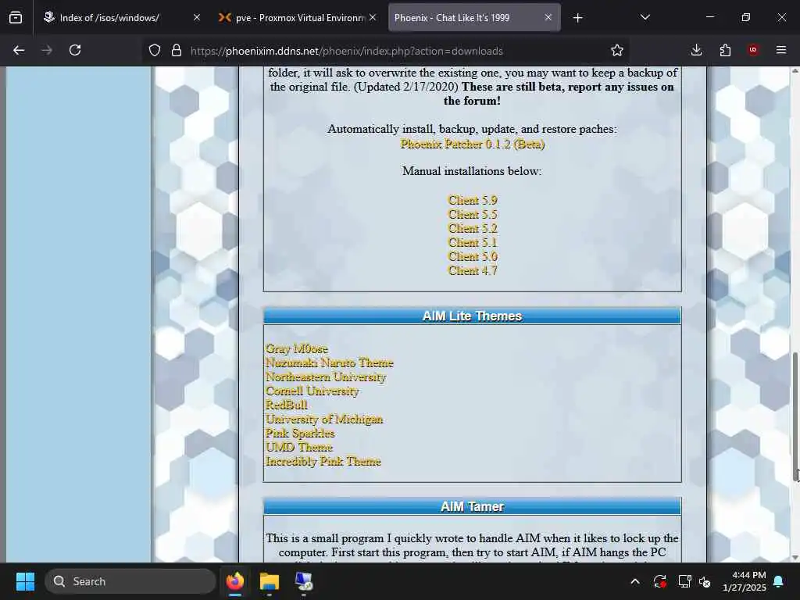The height and width of the screenshot is (600, 800).
Task: Download the Pink Sparkles theme
Action: [x=300, y=433]
